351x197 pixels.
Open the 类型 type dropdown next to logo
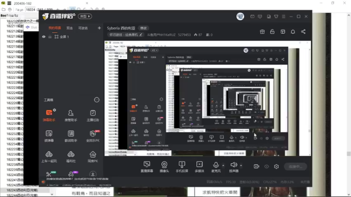[85, 16]
